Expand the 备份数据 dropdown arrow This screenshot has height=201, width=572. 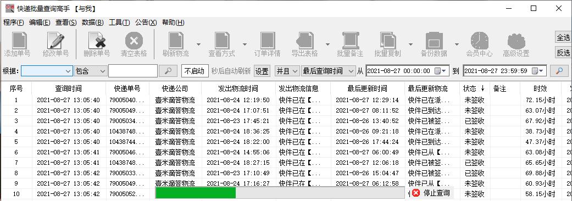457,44
